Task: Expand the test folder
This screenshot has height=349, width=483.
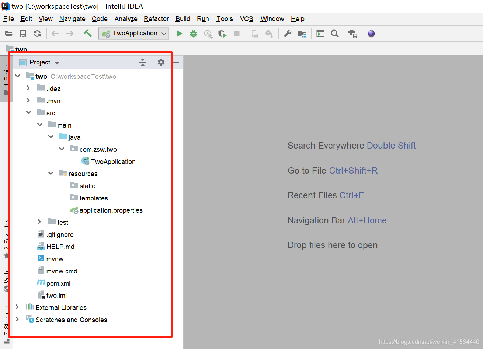Action: (39, 222)
